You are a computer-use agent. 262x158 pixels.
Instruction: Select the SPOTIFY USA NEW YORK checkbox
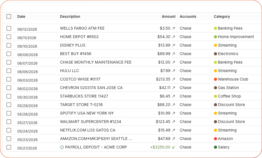[9, 113]
